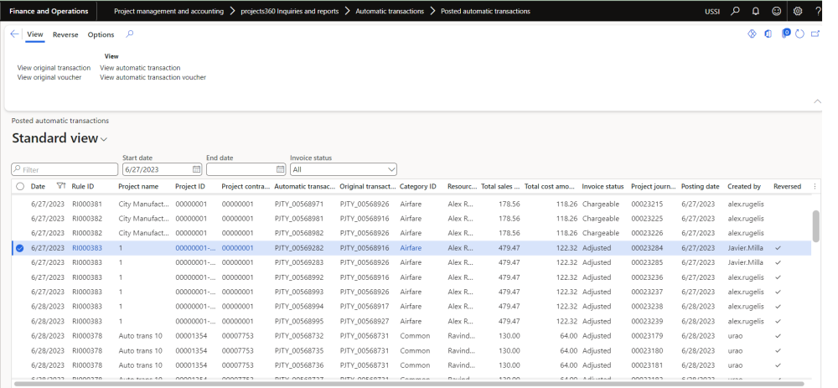Click View original transaction
Screen dimensions: 838x388
(x=54, y=68)
